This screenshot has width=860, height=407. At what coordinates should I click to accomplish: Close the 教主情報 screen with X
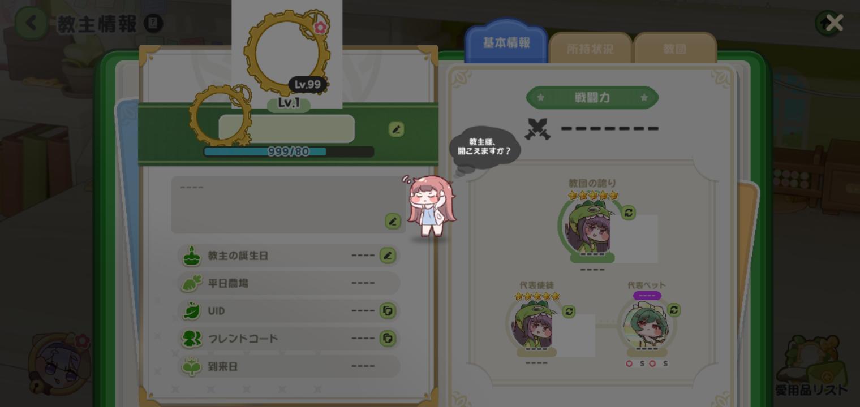834,23
